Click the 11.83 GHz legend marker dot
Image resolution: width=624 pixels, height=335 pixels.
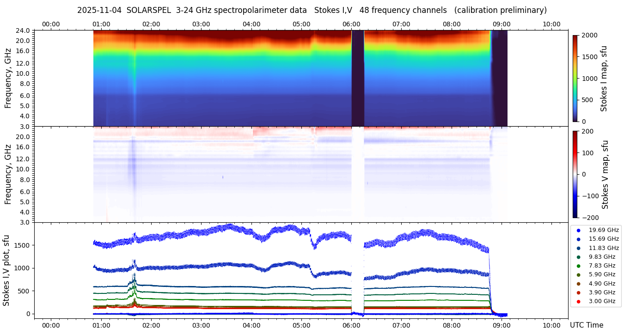coord(578,248)
